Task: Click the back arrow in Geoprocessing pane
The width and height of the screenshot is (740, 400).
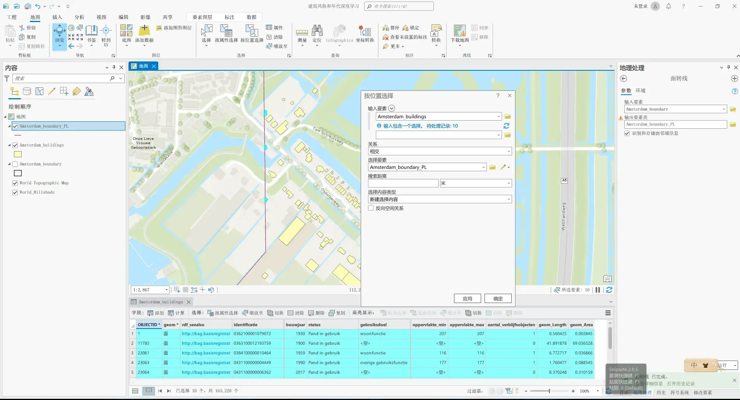Action: click(x=624, y=78)
